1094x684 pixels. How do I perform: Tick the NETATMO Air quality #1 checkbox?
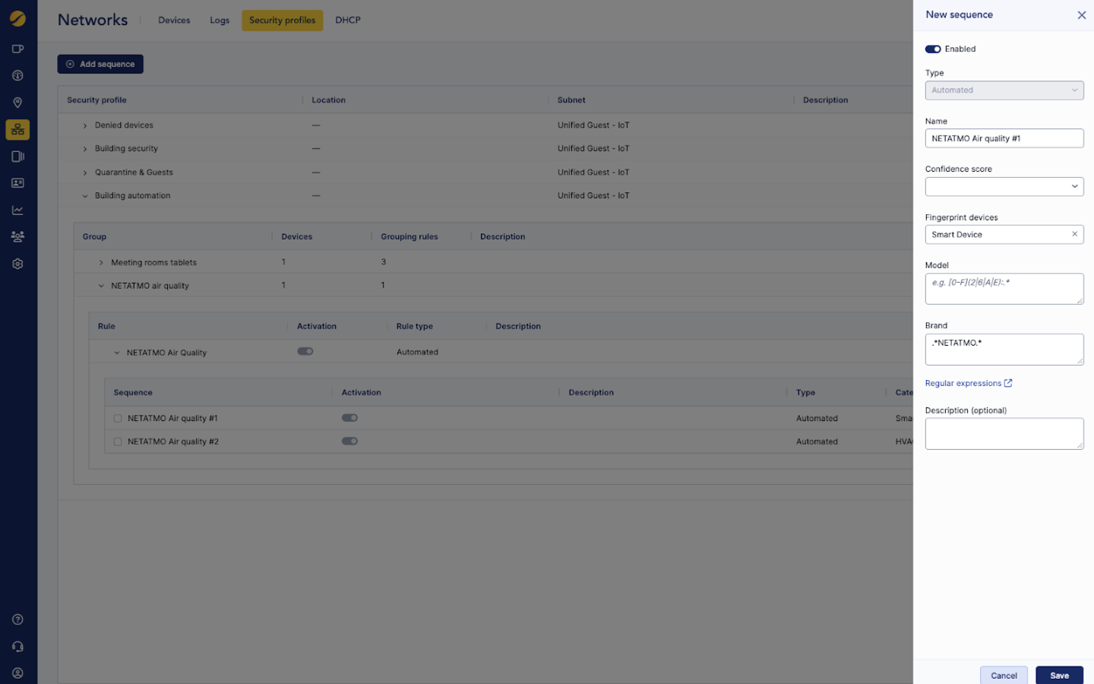(x=118, y=419)
